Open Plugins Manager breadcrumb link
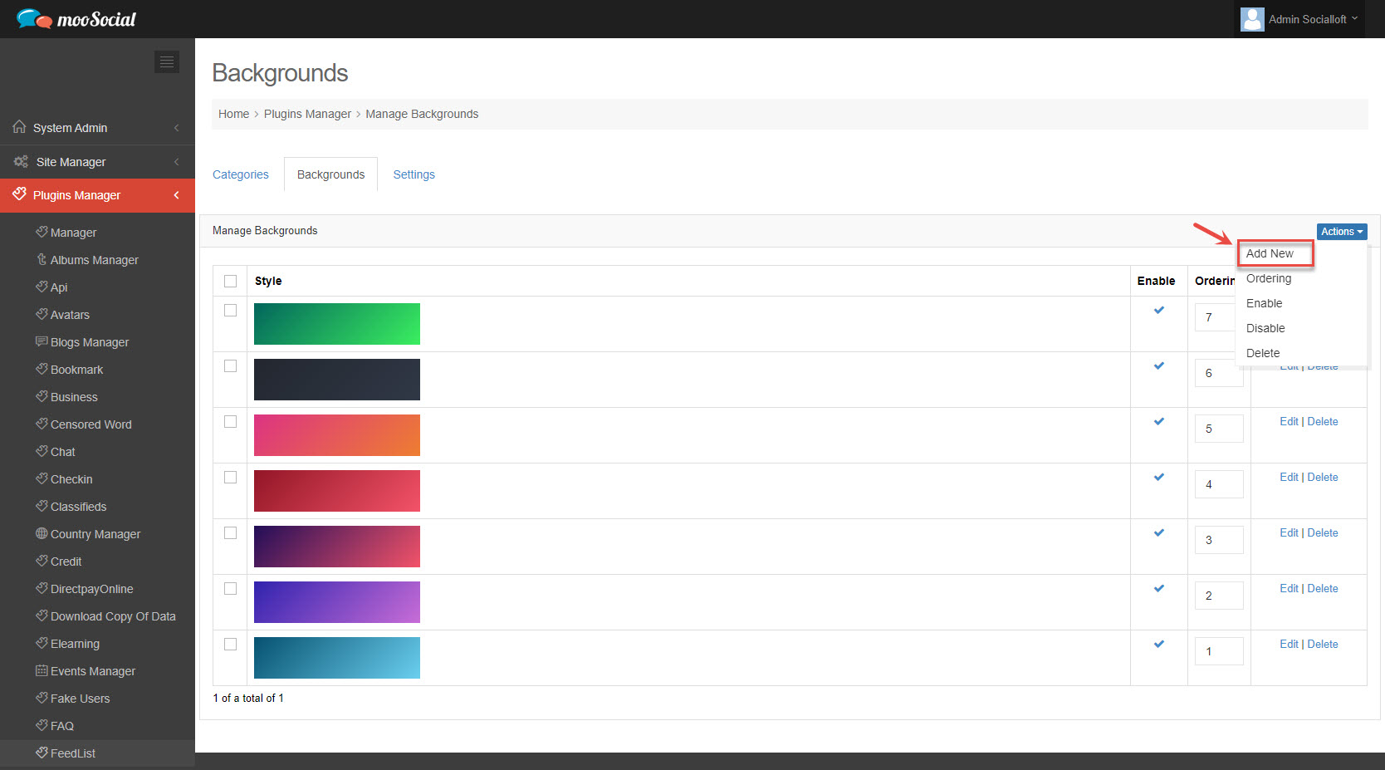The height and width of the screenshot is (770, 1385). pyautogui.click(x=307, y=114)
